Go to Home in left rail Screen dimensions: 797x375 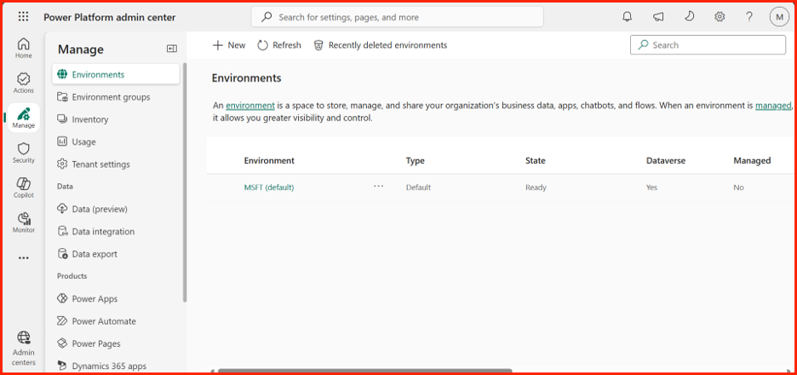click(23, 49)
